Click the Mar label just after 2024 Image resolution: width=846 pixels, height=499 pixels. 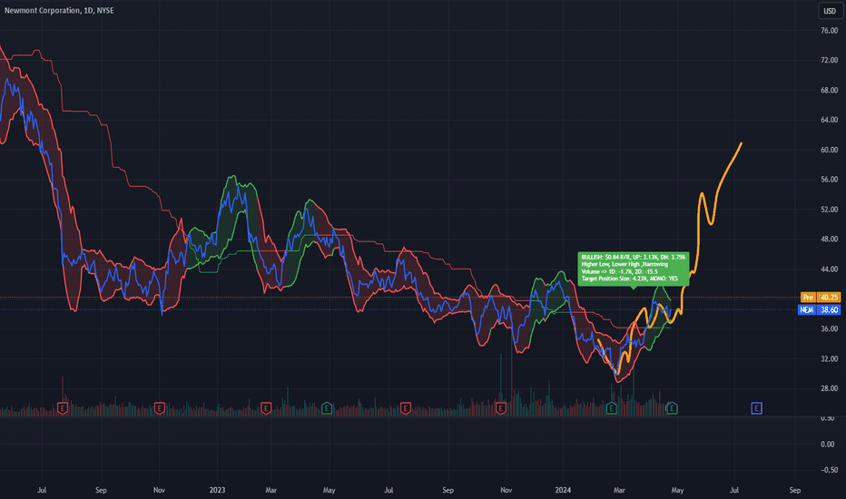(619, 490)
